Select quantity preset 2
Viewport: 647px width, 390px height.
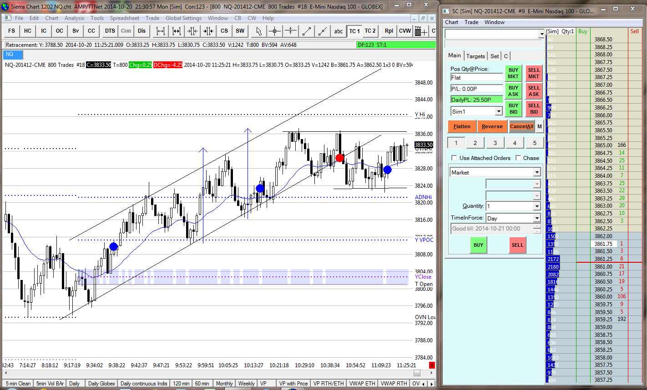click(x=475, y=143)
